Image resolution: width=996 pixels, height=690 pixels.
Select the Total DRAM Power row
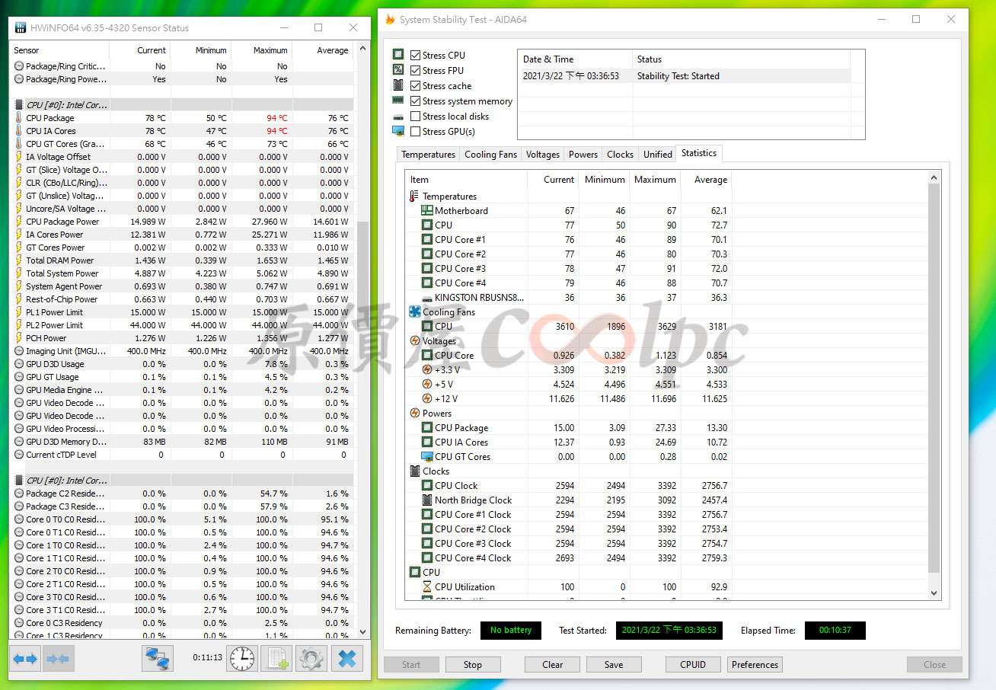(x=182, y=260)
